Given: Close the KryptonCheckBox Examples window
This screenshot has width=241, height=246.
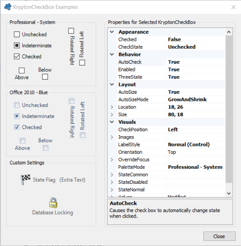Looking at the screenshot, I should 234,7.
